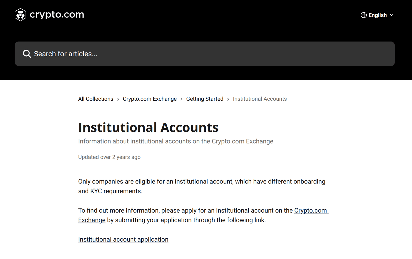The image size is (412, 259).
Task: Click the crypto.com wordmark in the header
Action: [x=57, y=14]
